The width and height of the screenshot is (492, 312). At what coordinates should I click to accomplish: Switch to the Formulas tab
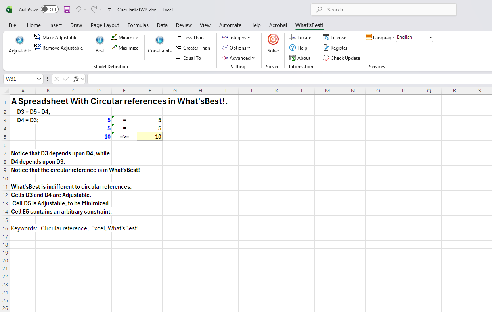click(x=138, y=25)
